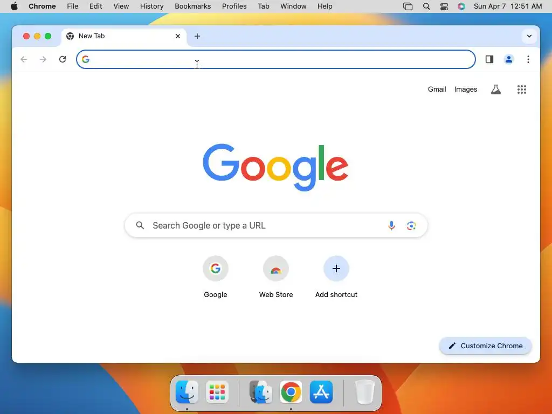This screenshot has width=552, height=414.
Task: Open the Bookmarks menu
Action: coord(193,6)
